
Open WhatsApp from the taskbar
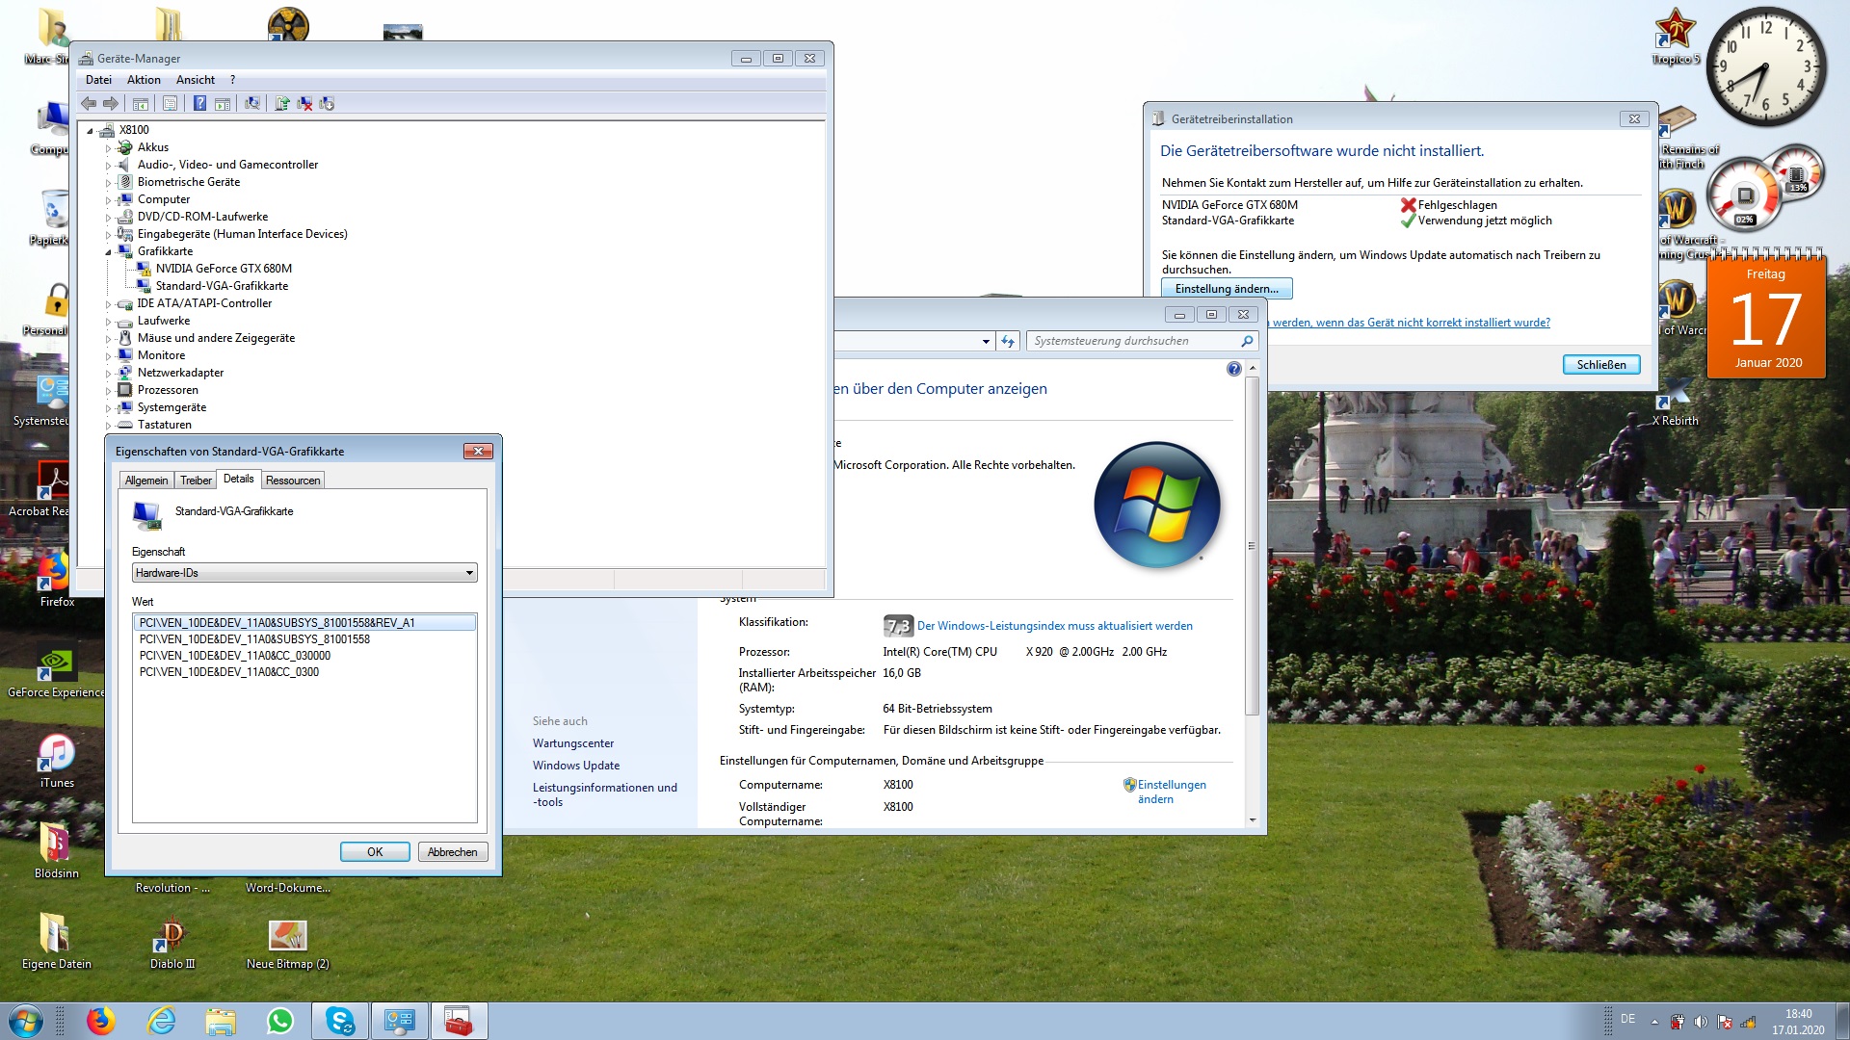pyautogui.click(x=280, y=1021)
